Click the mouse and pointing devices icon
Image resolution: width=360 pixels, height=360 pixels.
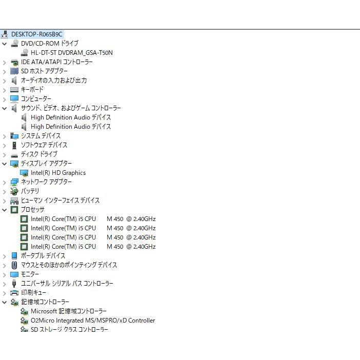(x=14, y=265)
